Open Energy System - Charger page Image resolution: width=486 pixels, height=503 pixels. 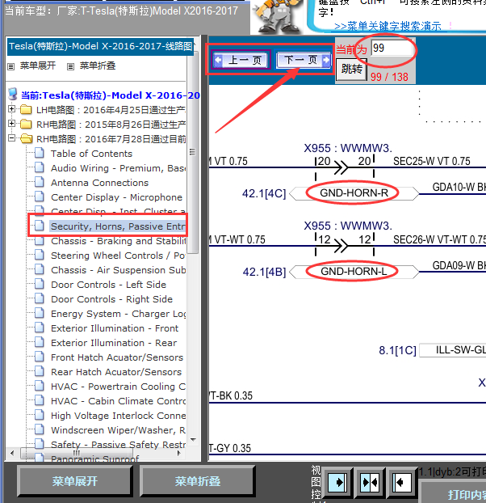click(x=118, y=314)
